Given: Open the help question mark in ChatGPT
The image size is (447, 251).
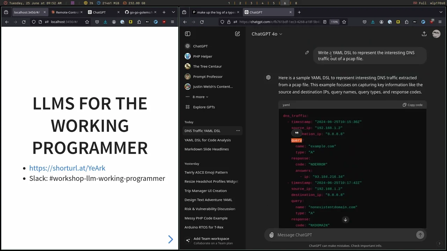Looking at the screenshot, I should (439, 244).
